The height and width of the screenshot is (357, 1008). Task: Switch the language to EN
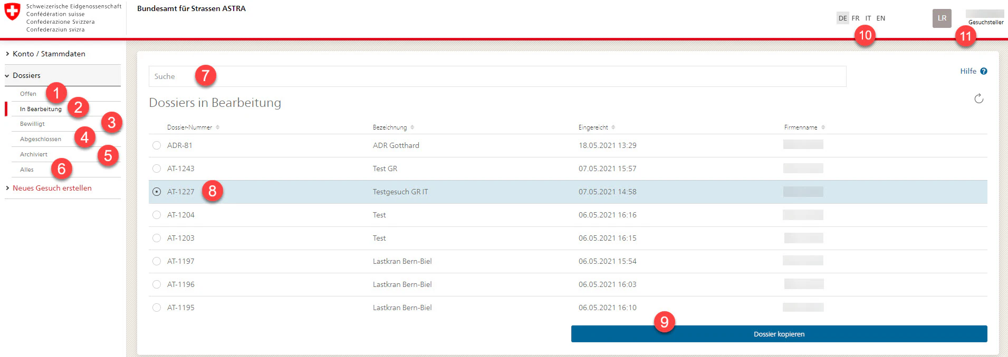pyautogui.click(x=881, y=18)
